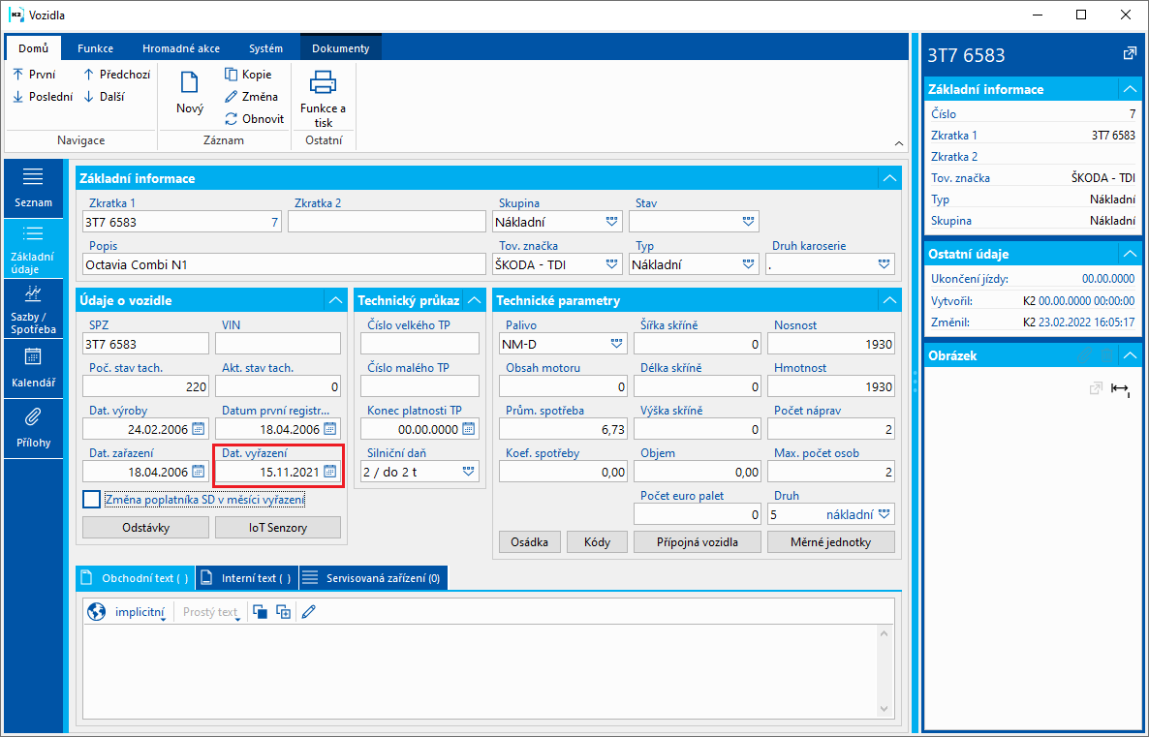Edit the record with Změna
Image resolution: width=1149 pixels, height=737 pixels.
pyautogui.click(x=251, y=96)
